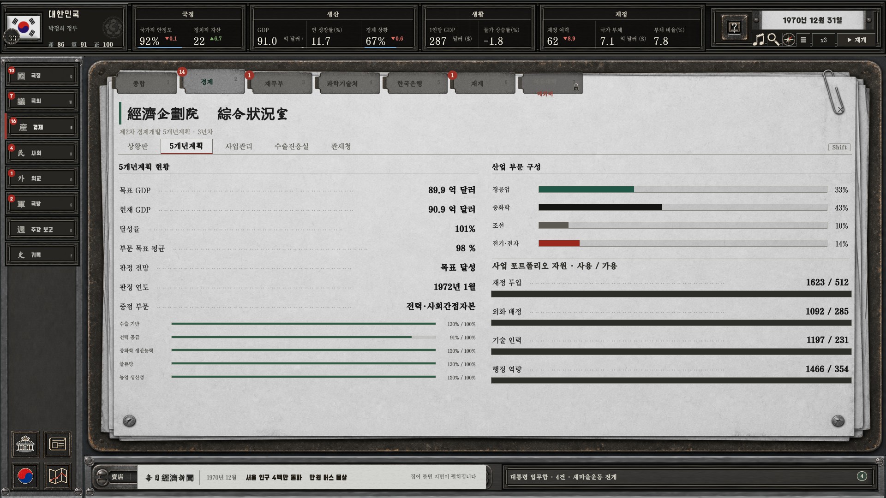Click the 국가적 안정도 92% stat

click(x=159, y=36)
